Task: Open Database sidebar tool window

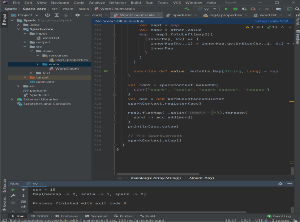Action: click(x=297, y=38)
